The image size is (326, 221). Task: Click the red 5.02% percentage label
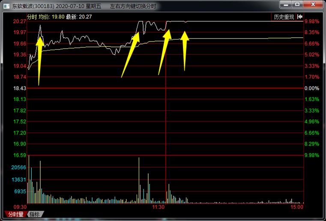[312, 55]
